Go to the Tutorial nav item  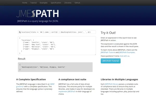[34, 3]
